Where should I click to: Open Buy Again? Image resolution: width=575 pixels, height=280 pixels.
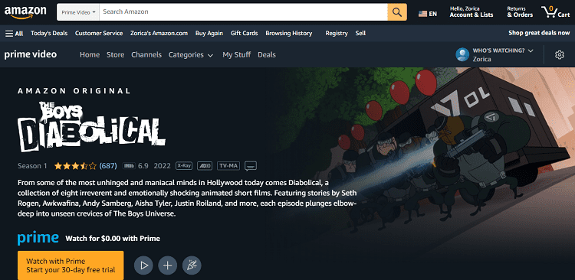tap(209, 34)
